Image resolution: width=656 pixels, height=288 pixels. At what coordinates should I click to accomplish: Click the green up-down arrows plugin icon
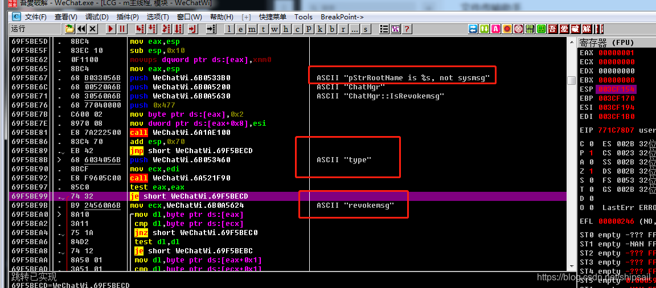coord(485,29)
